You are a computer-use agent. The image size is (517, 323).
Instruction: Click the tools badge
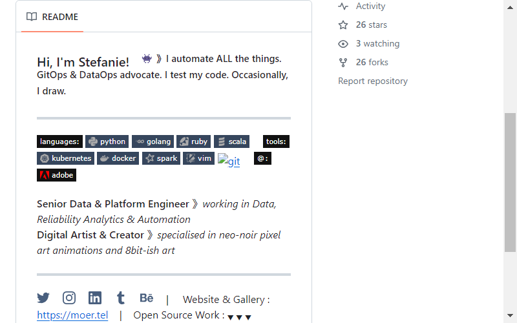(x=276, y=141)
